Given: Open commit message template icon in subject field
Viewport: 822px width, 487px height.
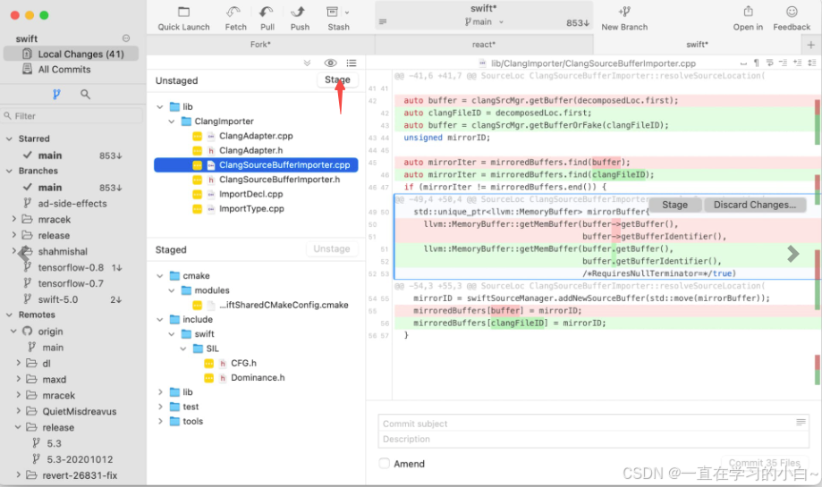Looking at the screenshot, I should point(801,422).
